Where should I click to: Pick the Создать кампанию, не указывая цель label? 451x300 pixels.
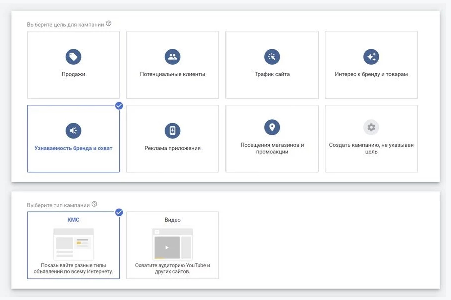coord(371,148)
